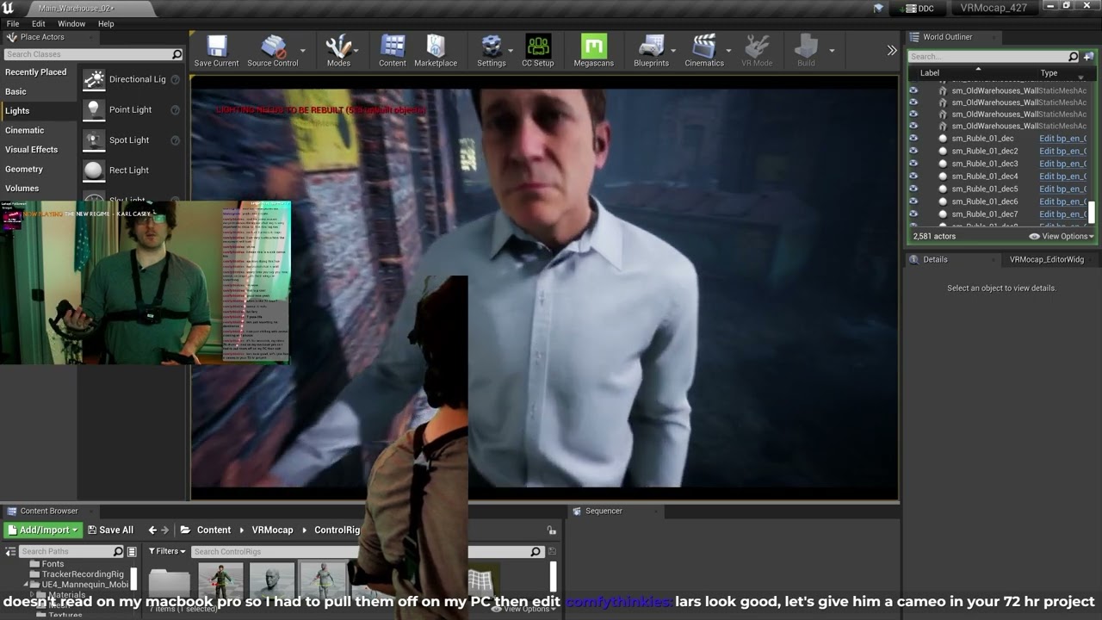Open the Cinematics toolbar icon
The image size is (1102, 620).
pos(704,51)
